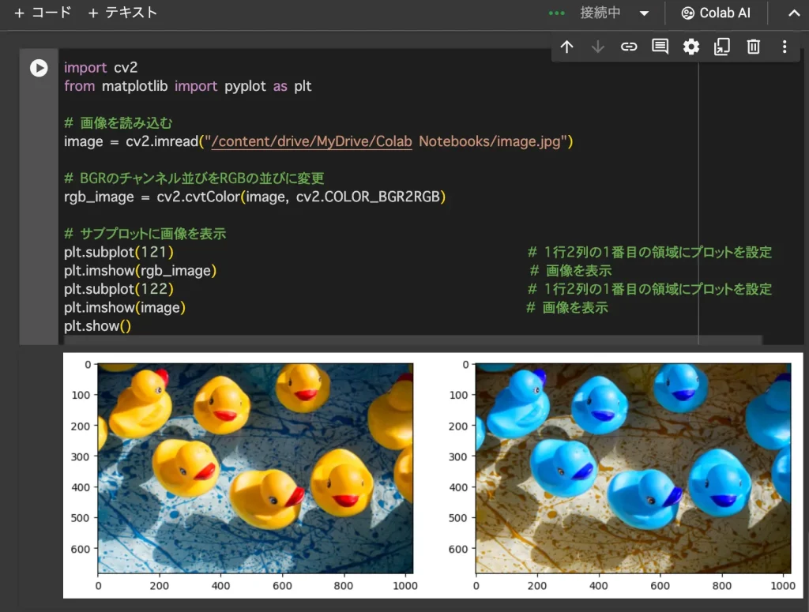The image size is (809, 612).
Task: Move the cell up with the arrow
Action: click(566, 47)
